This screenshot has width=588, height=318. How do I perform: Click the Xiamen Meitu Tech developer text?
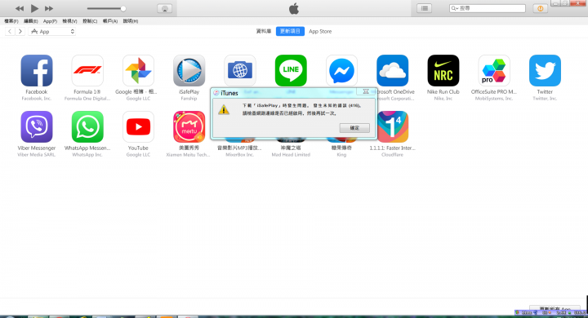pyautogui.click(x=189, y=155)
